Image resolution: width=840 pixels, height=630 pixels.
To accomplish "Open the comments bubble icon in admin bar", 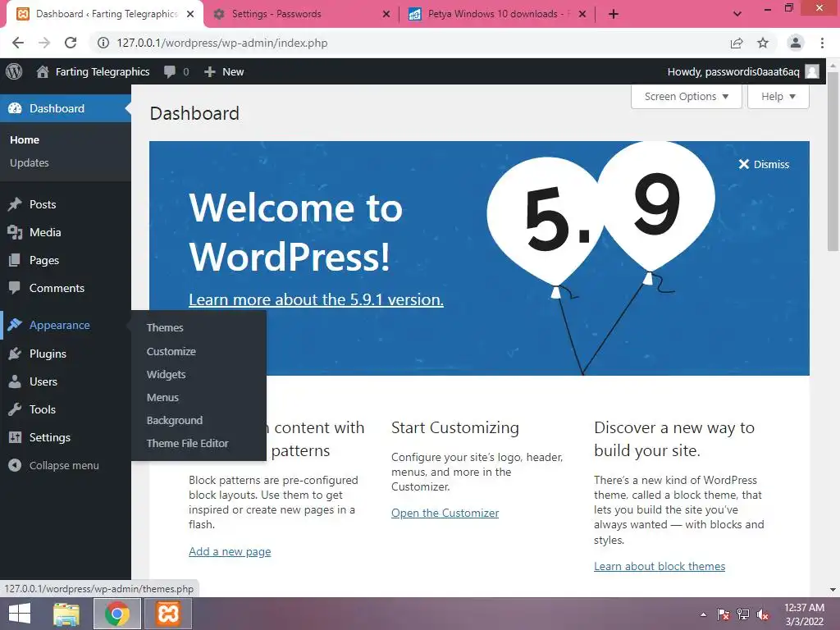I will coord(170,72).
